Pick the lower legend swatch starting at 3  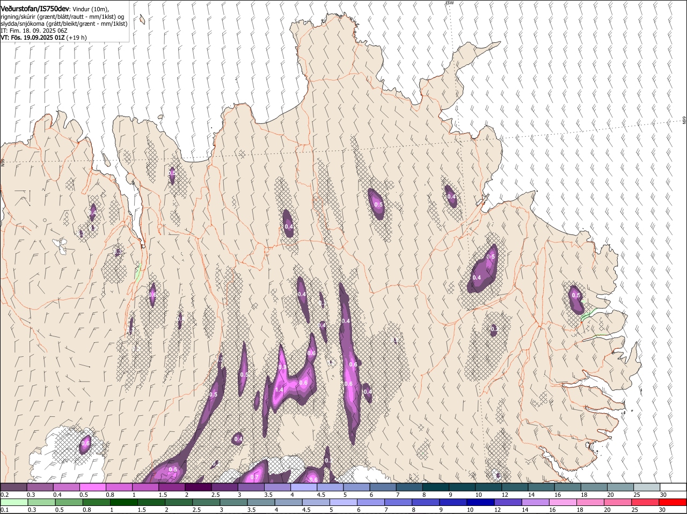[233, 502]
